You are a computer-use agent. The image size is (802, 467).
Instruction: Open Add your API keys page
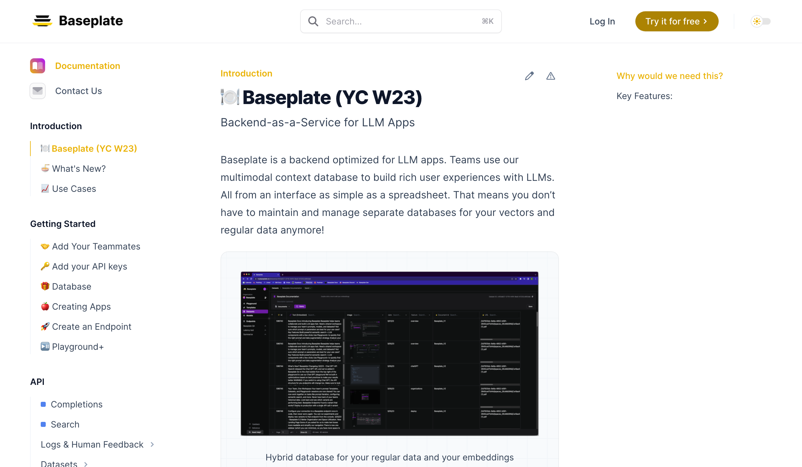click(84, 266)
